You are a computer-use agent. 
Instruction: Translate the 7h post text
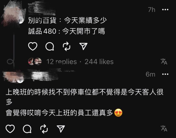click(x=164, y=62)
